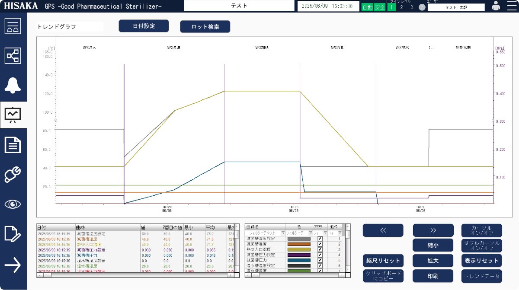The height and width of the screenshot is (290, 519).
Task: Open the filter dropdown for 並べ column
Action: (340, 233)
